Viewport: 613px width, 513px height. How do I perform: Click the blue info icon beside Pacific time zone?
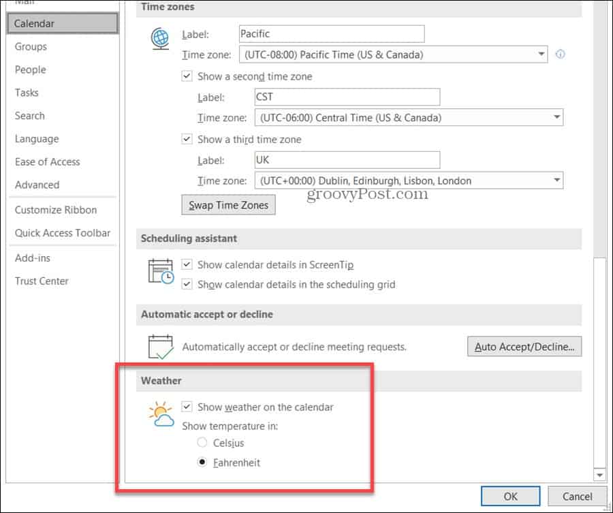(561, 54)
